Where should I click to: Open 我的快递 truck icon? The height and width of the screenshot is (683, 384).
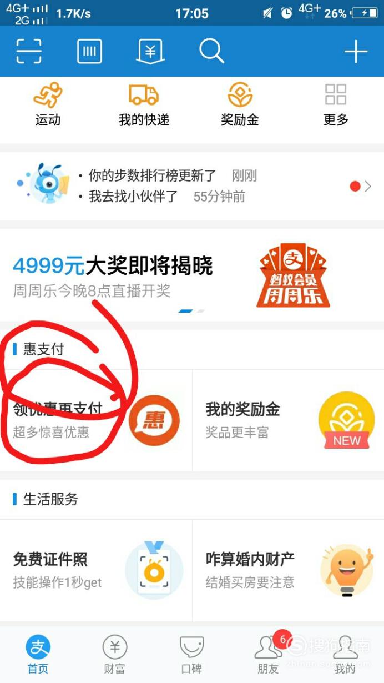144,95
